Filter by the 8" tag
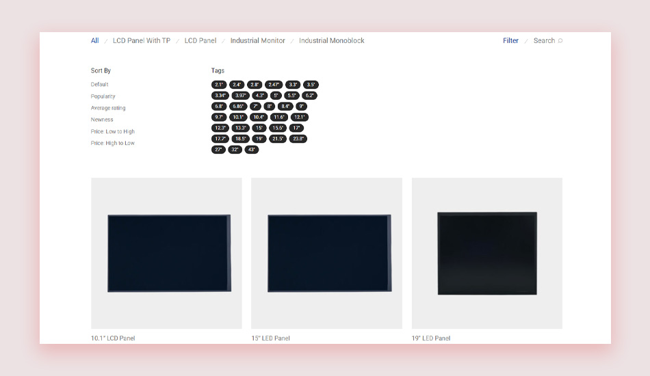The height and width of the screenshot is (376, 650). pos(269,106)
